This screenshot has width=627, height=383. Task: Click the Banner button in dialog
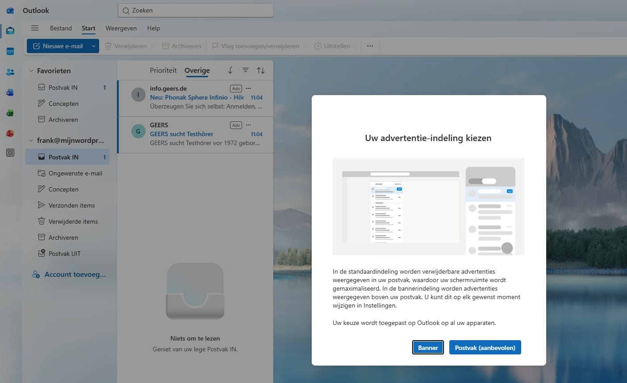[x=428, y=348]
